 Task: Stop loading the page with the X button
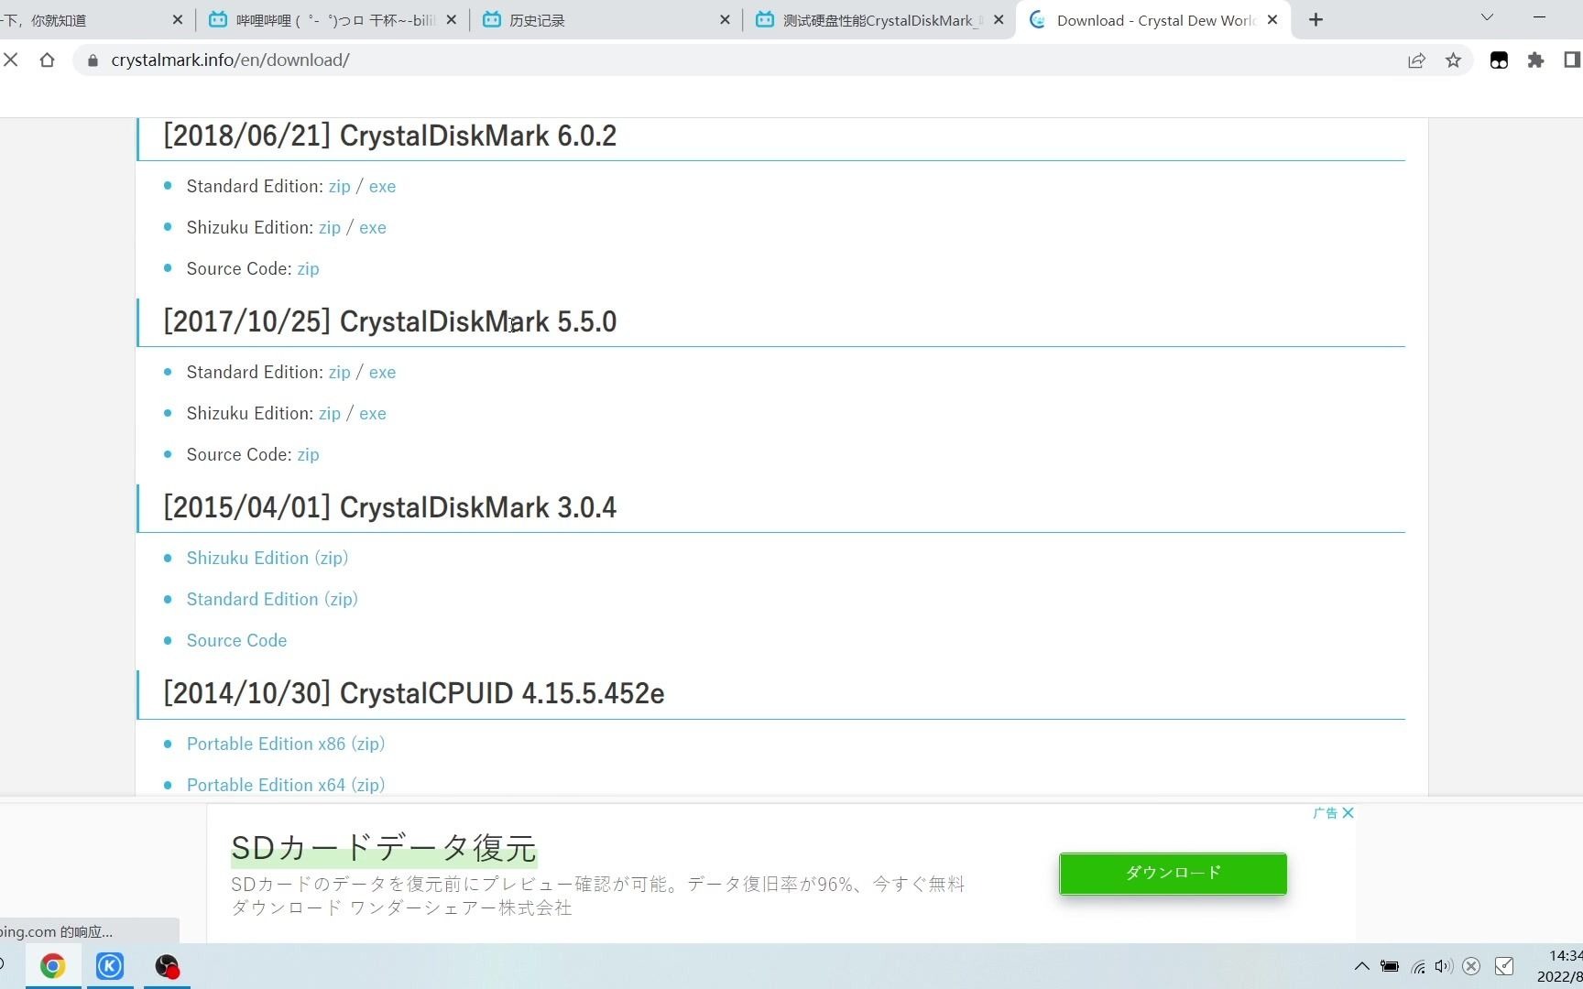[x=11, y=60]
